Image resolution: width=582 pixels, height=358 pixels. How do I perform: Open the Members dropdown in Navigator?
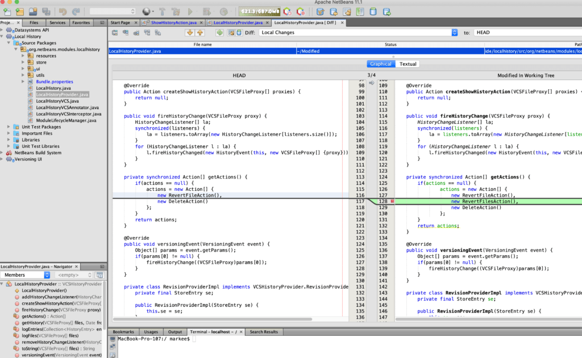pos(22,275)
